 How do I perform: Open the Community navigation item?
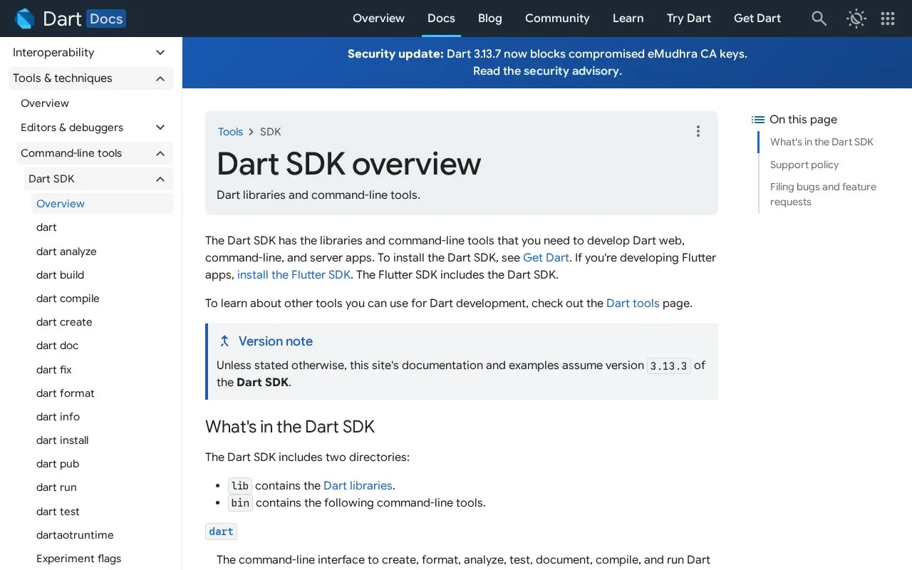pyautogui.click(x=557, y=19)
